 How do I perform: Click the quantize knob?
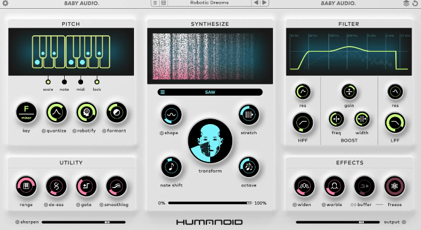tap(57, 112)
